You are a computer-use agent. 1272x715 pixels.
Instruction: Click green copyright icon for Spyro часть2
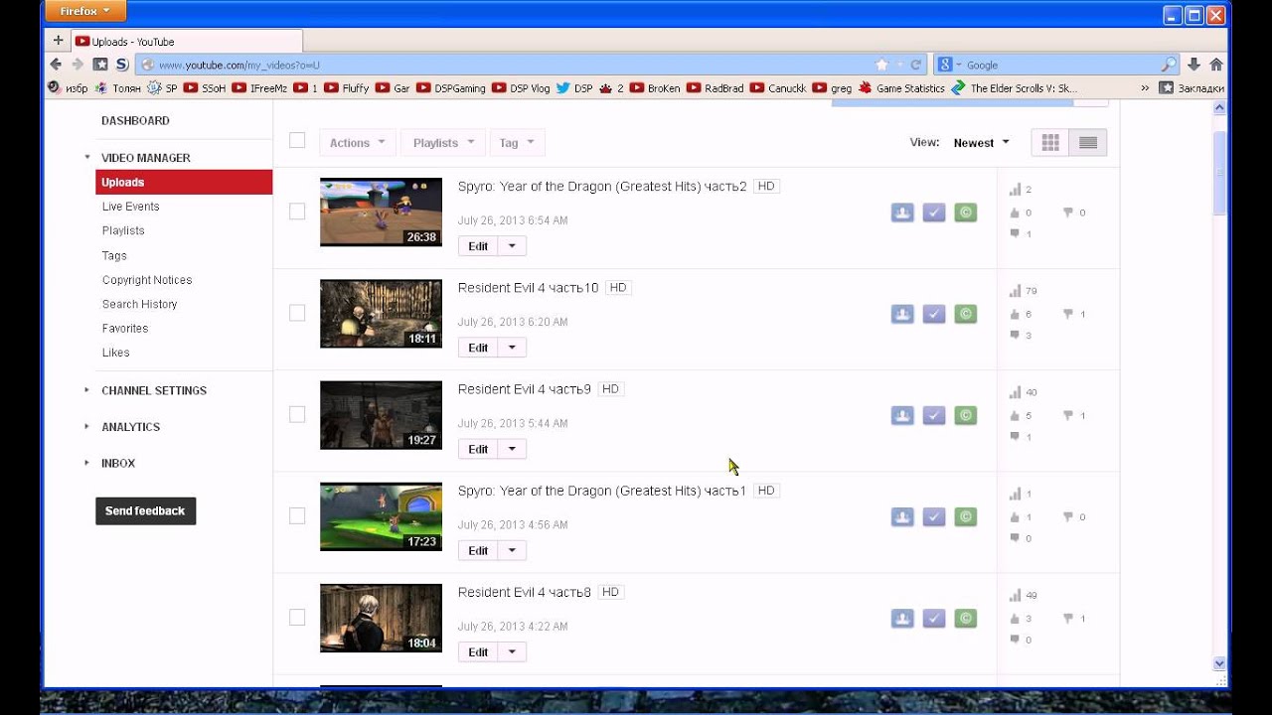[965, 213]
